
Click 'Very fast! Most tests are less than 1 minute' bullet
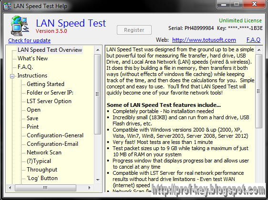pyautogui.click(x=163, y=142)
